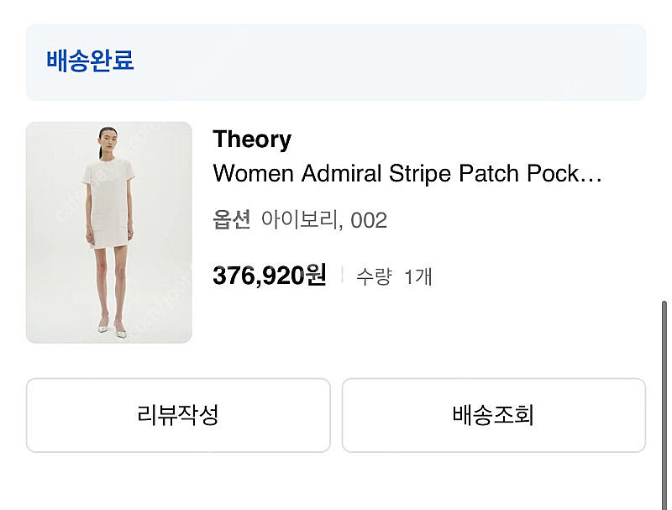Track delivery with 배송조회 button
672x510 pixels.
click(x=494, y=415)
